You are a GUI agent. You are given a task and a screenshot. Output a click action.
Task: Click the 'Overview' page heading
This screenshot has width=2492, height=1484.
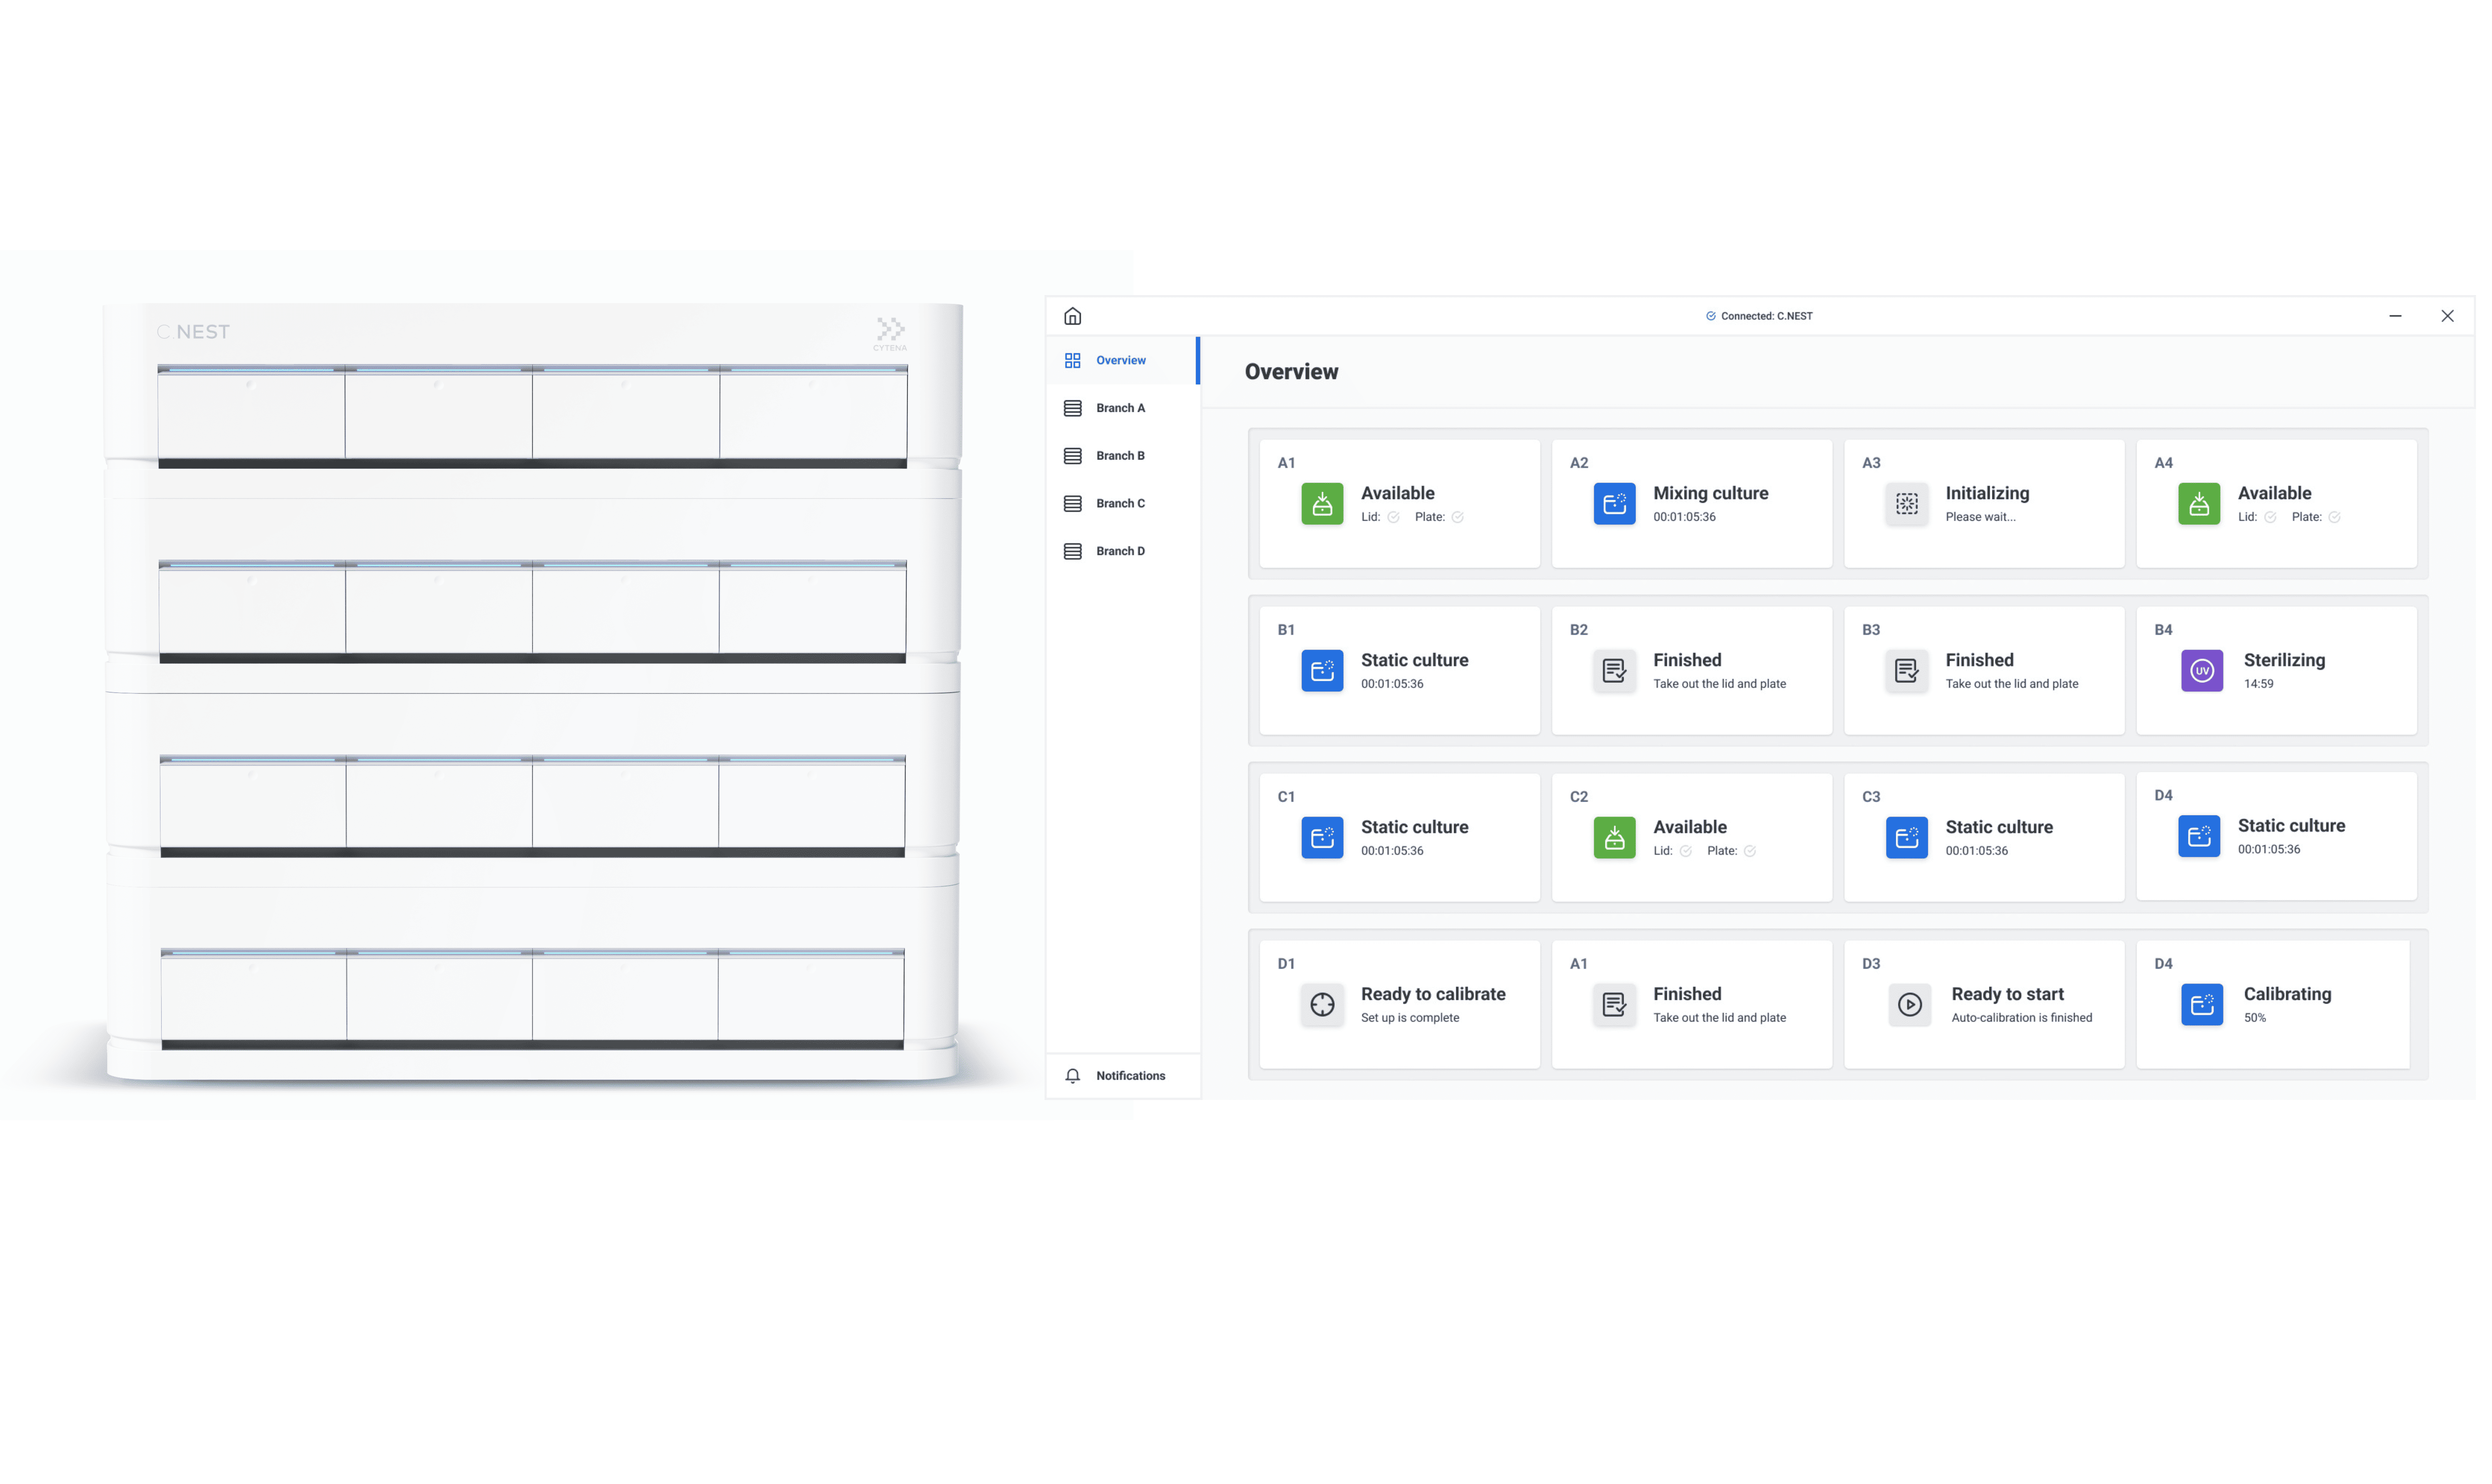[x=1291, y=372]
